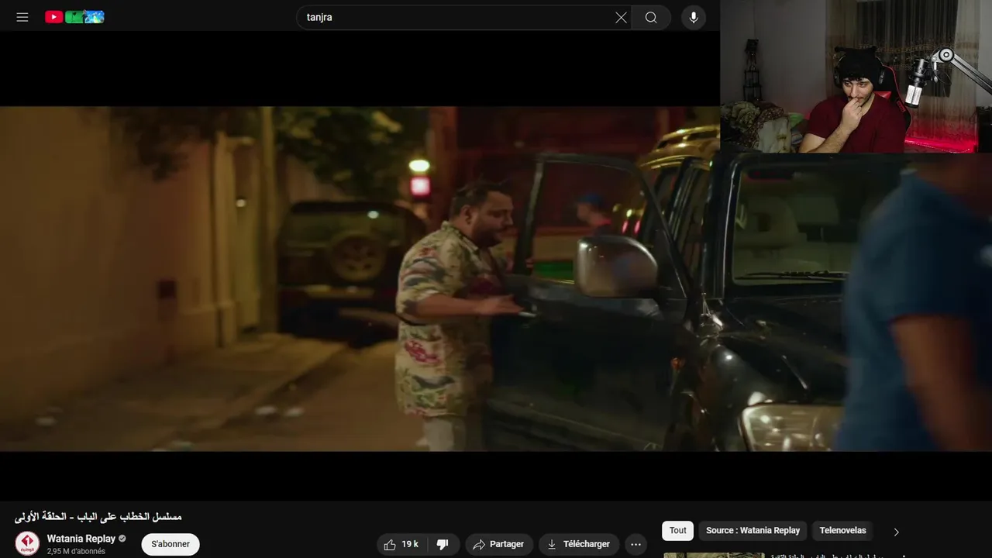Dislike the video
This screenshot has height=558, width=992.
pyautogui.click(x=443, y=544)
